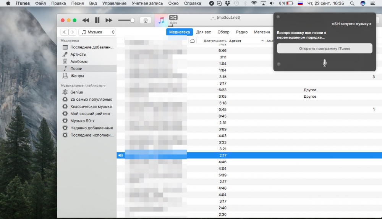Open the Музыка media type dropdown
The width and height of the screenshot is (382, 219).
[x=97, y=32]
